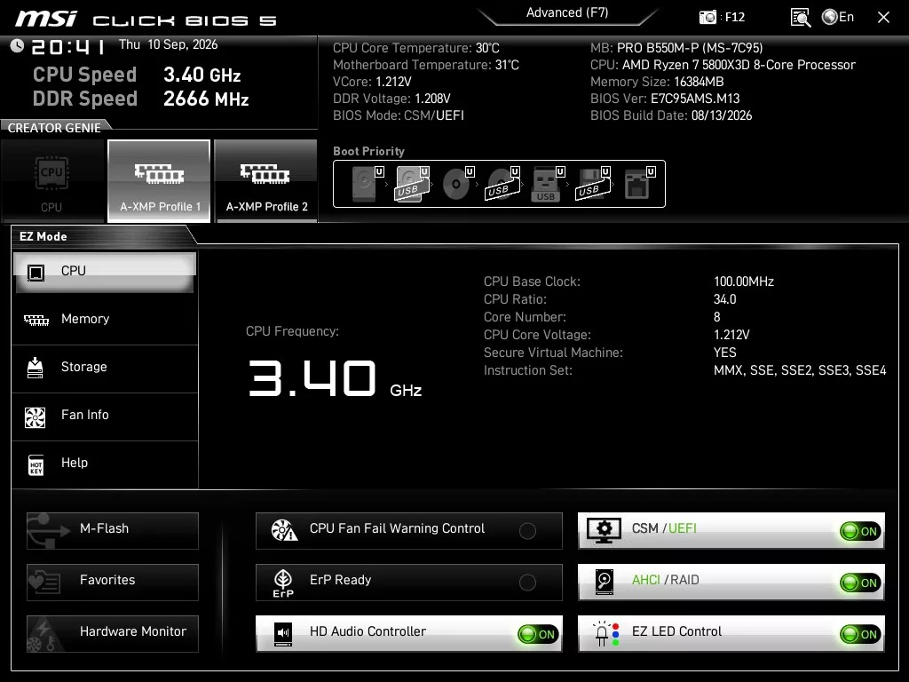
Task: Toggle CPU Fan Fail Warning Control
Action: pyautogui.click(x=527, y=531)
